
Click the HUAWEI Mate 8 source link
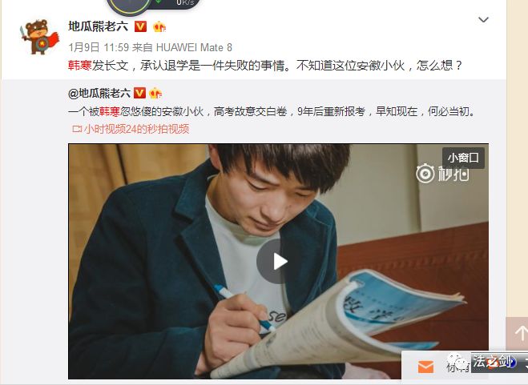pyautogui.click(x=195, y=47)
